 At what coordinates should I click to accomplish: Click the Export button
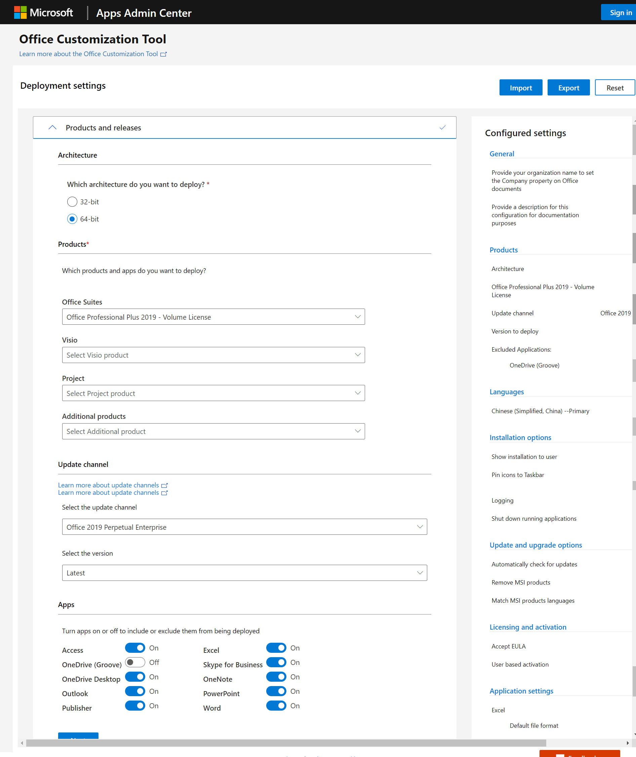point(568,88)
